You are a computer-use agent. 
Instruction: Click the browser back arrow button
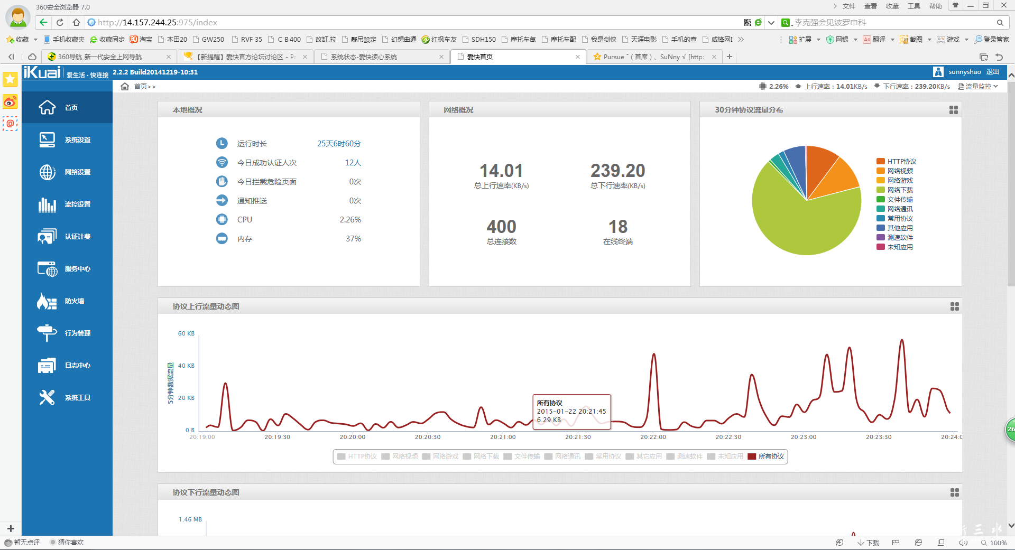click(x=43, y=22)
